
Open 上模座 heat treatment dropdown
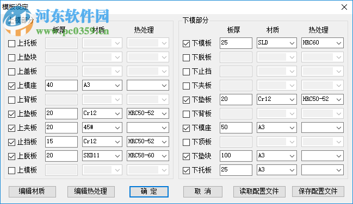coord(148,85)
